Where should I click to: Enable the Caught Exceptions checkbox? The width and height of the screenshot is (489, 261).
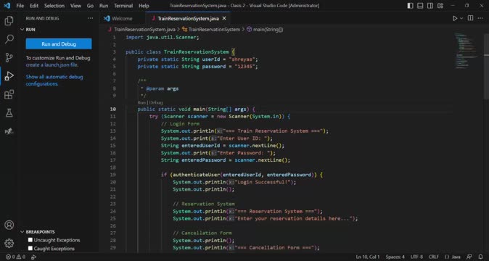pos(30,248)
